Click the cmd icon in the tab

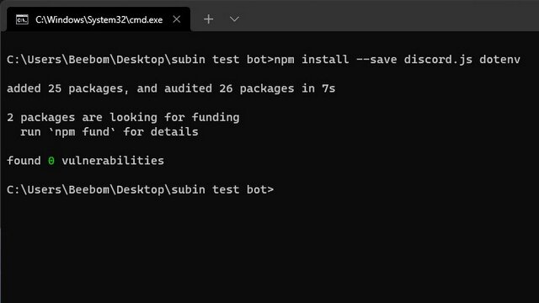(22, 19)
